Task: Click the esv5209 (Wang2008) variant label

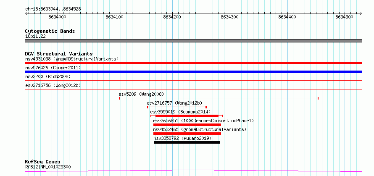Action: tap(141, 94)
